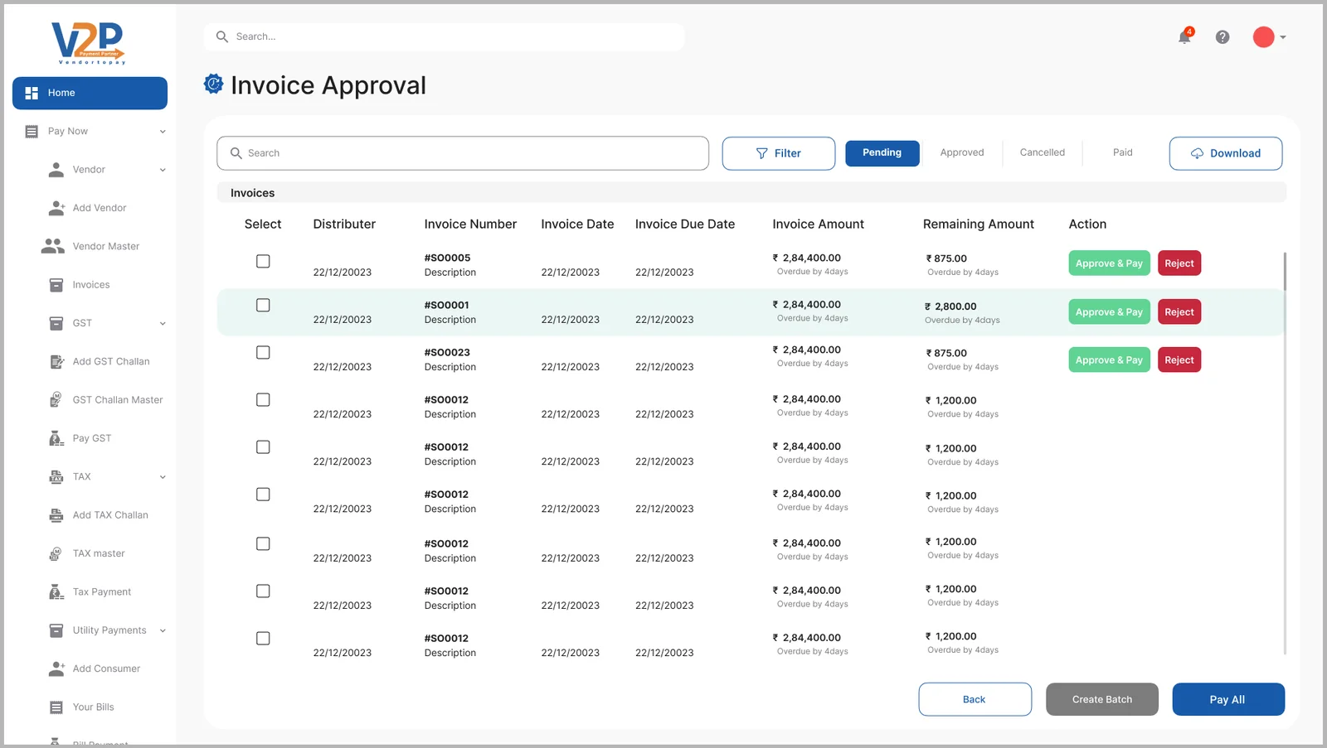Switch to the Pending tab
1327x748 pixels.
pos(882,152)
